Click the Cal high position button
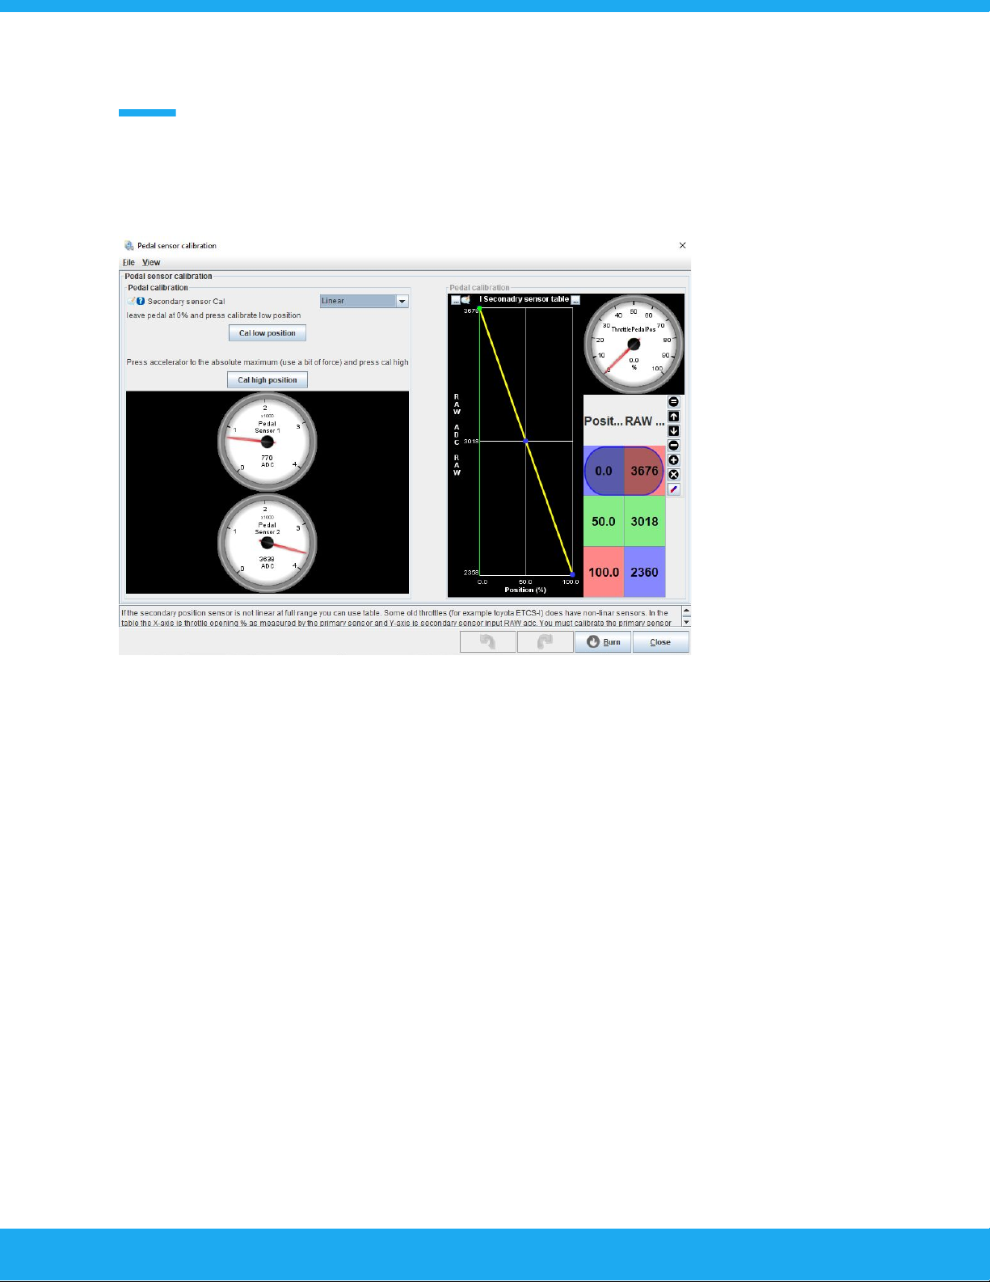This screenshot has width=990, height=1282. 268,380
